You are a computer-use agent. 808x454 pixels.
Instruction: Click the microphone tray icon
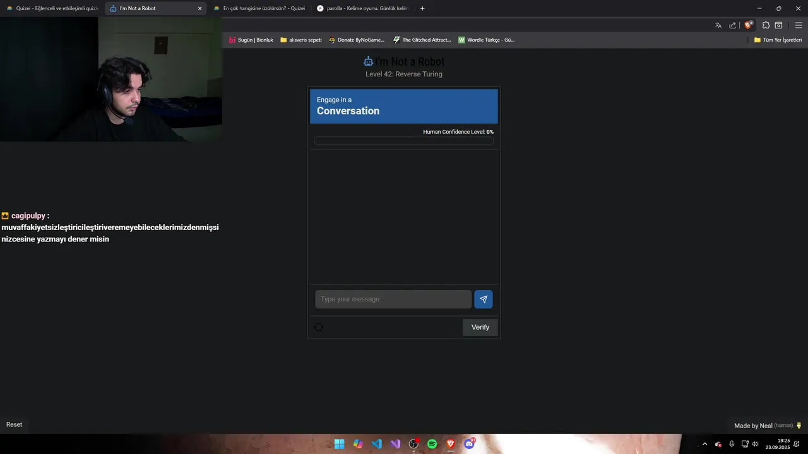click(732, 444)
